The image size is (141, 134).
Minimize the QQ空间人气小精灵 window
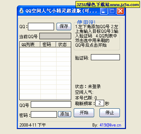coord(104,11)
